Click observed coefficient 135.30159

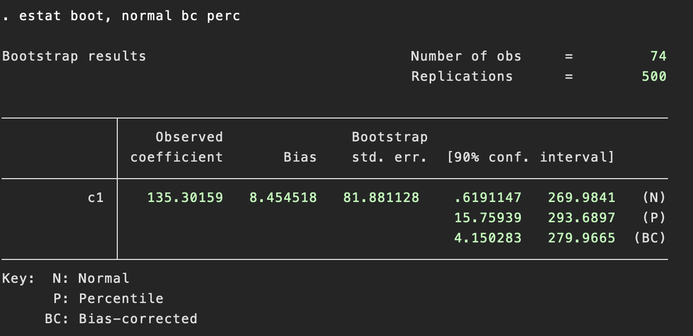point(185,197)
